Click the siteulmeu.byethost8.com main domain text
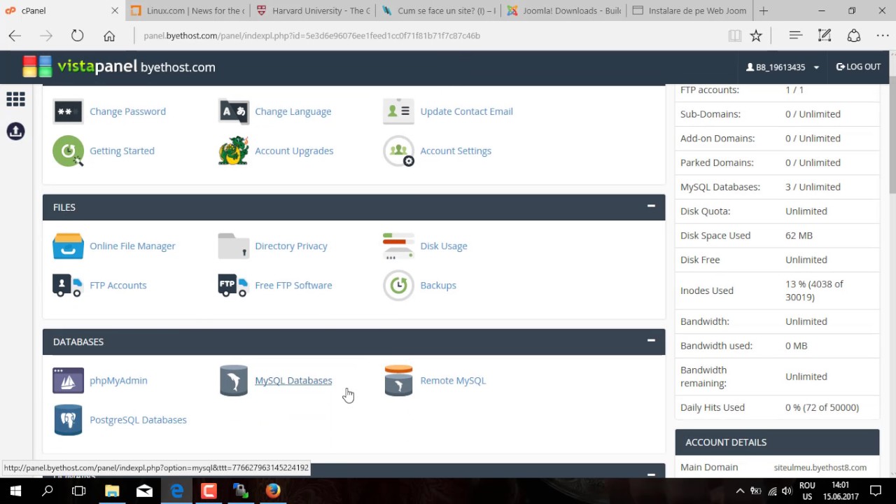 820,467
